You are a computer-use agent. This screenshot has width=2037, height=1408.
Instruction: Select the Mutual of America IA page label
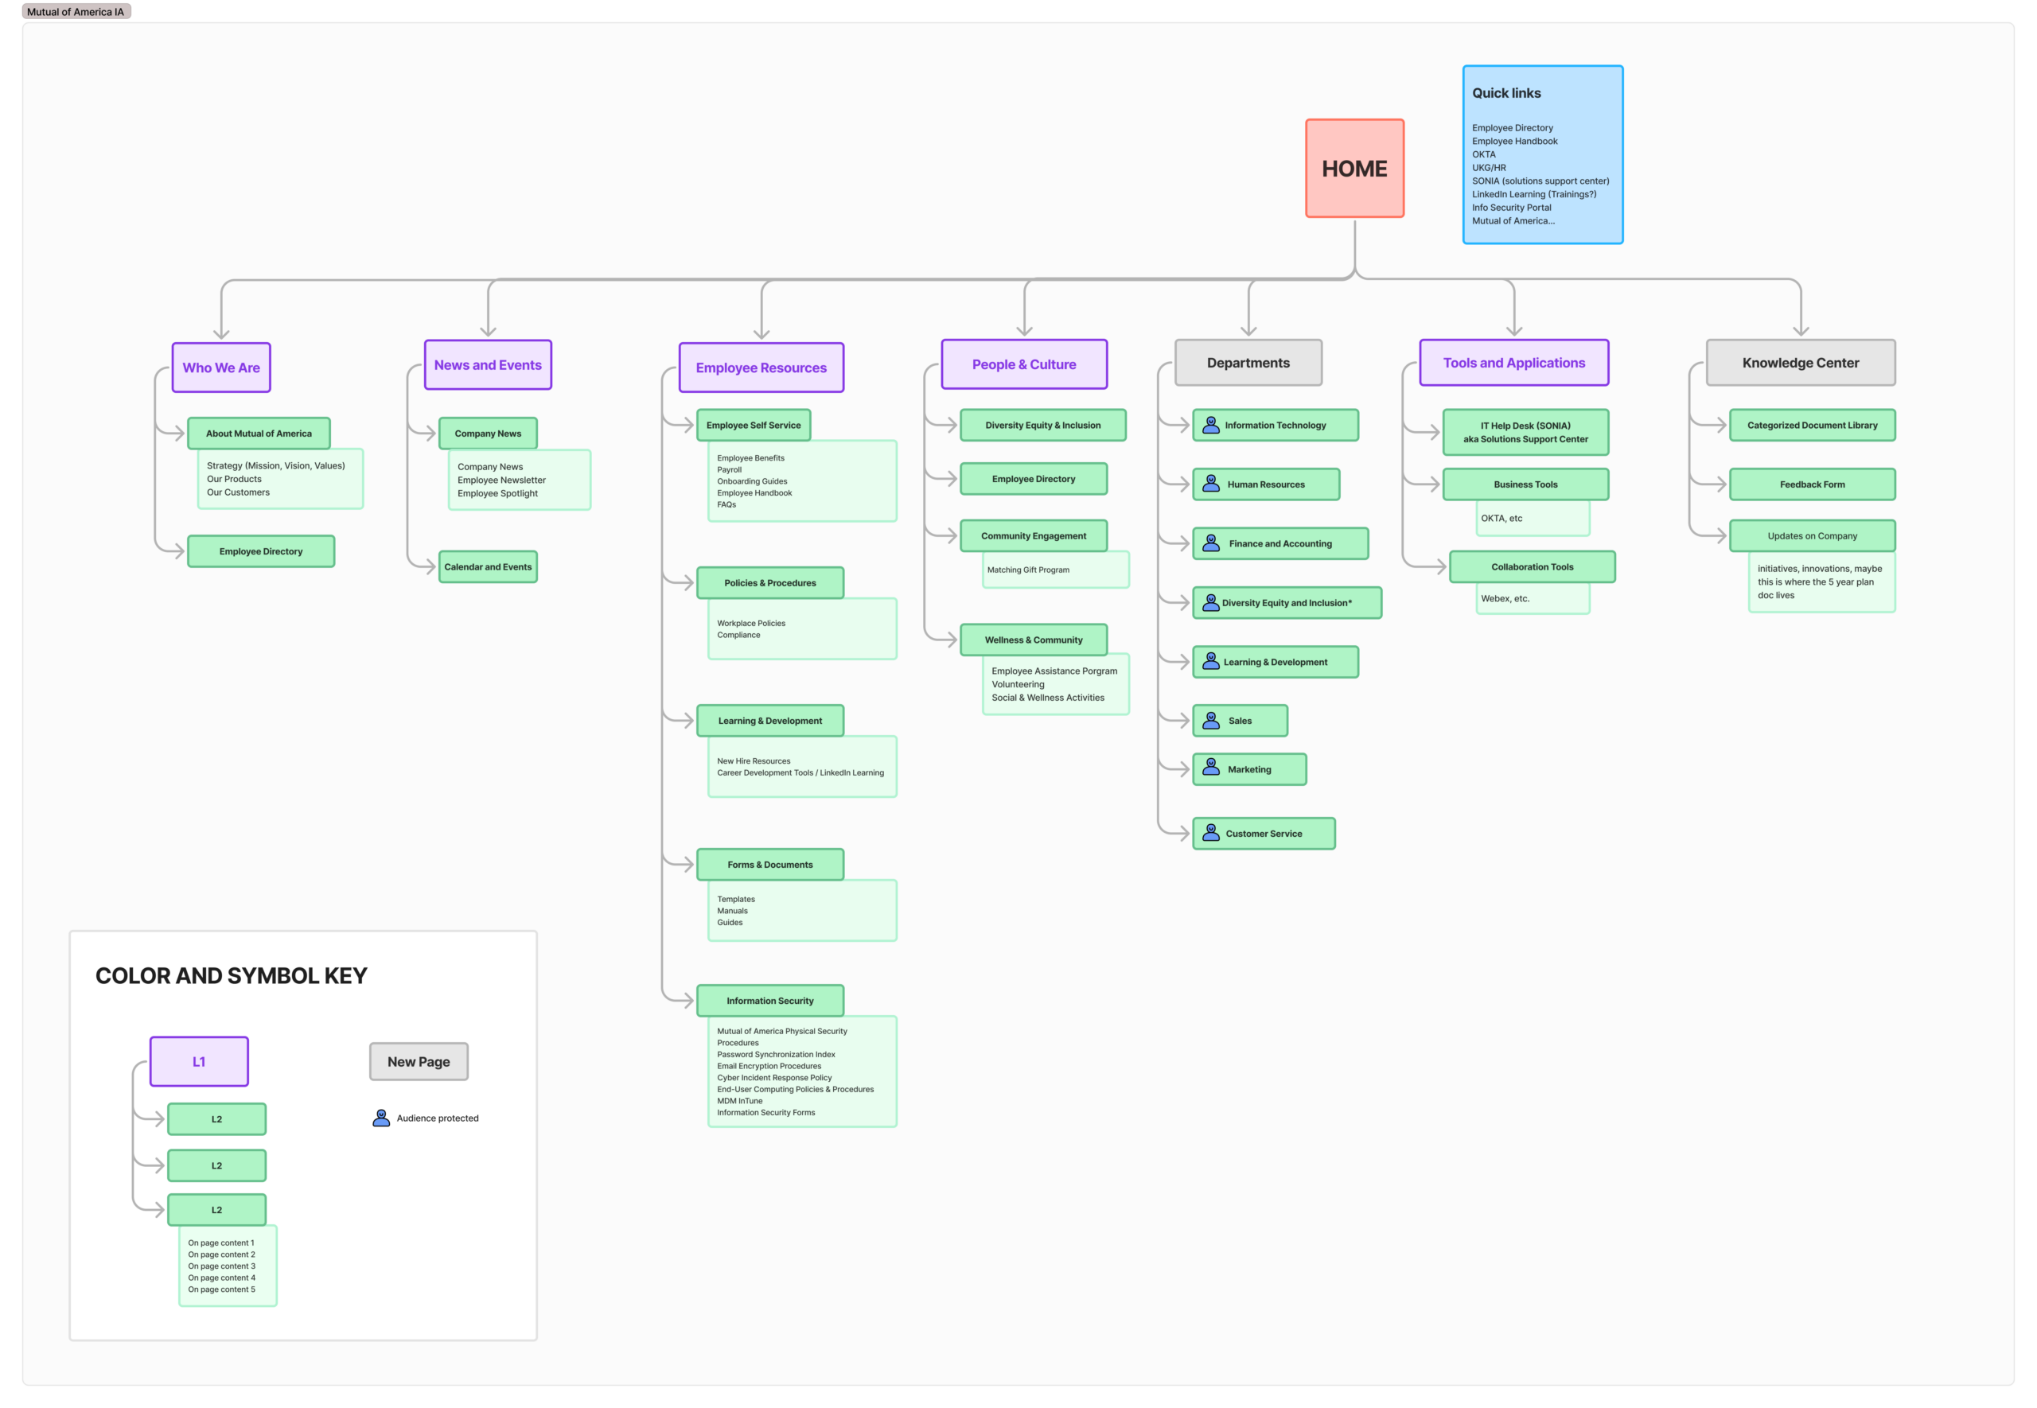(x=76, y=11)
